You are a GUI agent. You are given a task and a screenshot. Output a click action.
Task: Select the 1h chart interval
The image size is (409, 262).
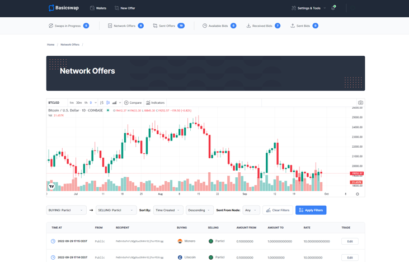86,103
